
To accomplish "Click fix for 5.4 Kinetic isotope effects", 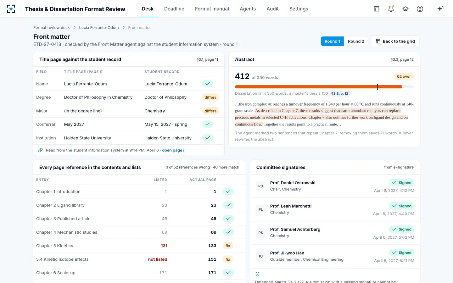I will point(228,259).
